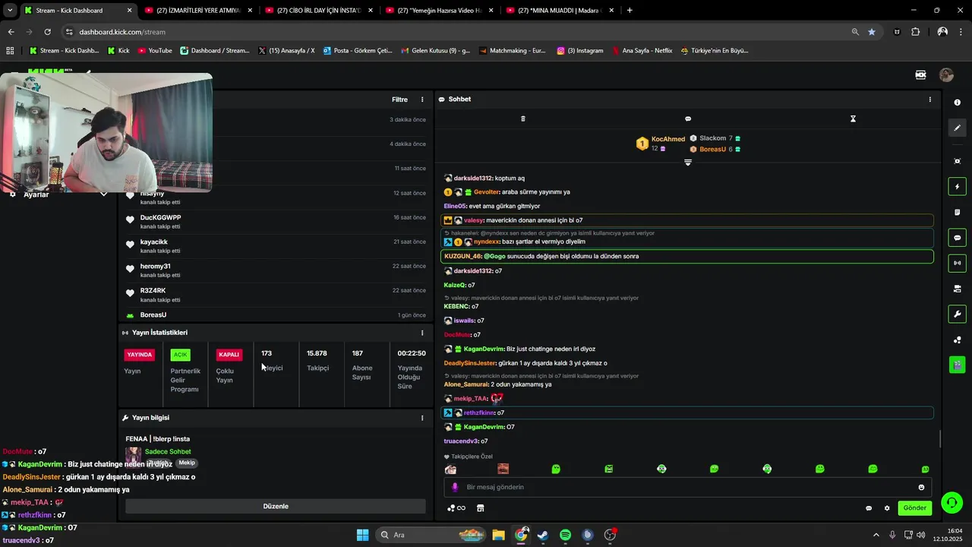Click the ACIK partner program status badge
The image size is (972, 547).
coord(180,355)
